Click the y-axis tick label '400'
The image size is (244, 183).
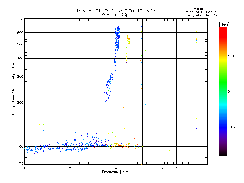click(20, 58)
